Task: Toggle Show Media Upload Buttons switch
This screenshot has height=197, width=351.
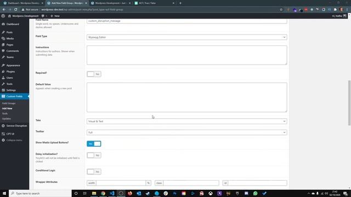Action: tap(94, 144)
